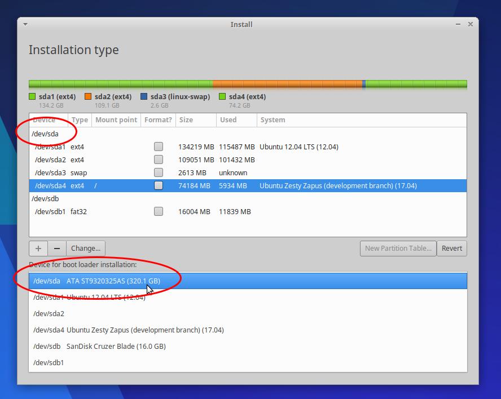Select the /dev/sda4 partition row
501x399 pixels.
(x=248, y=185)
